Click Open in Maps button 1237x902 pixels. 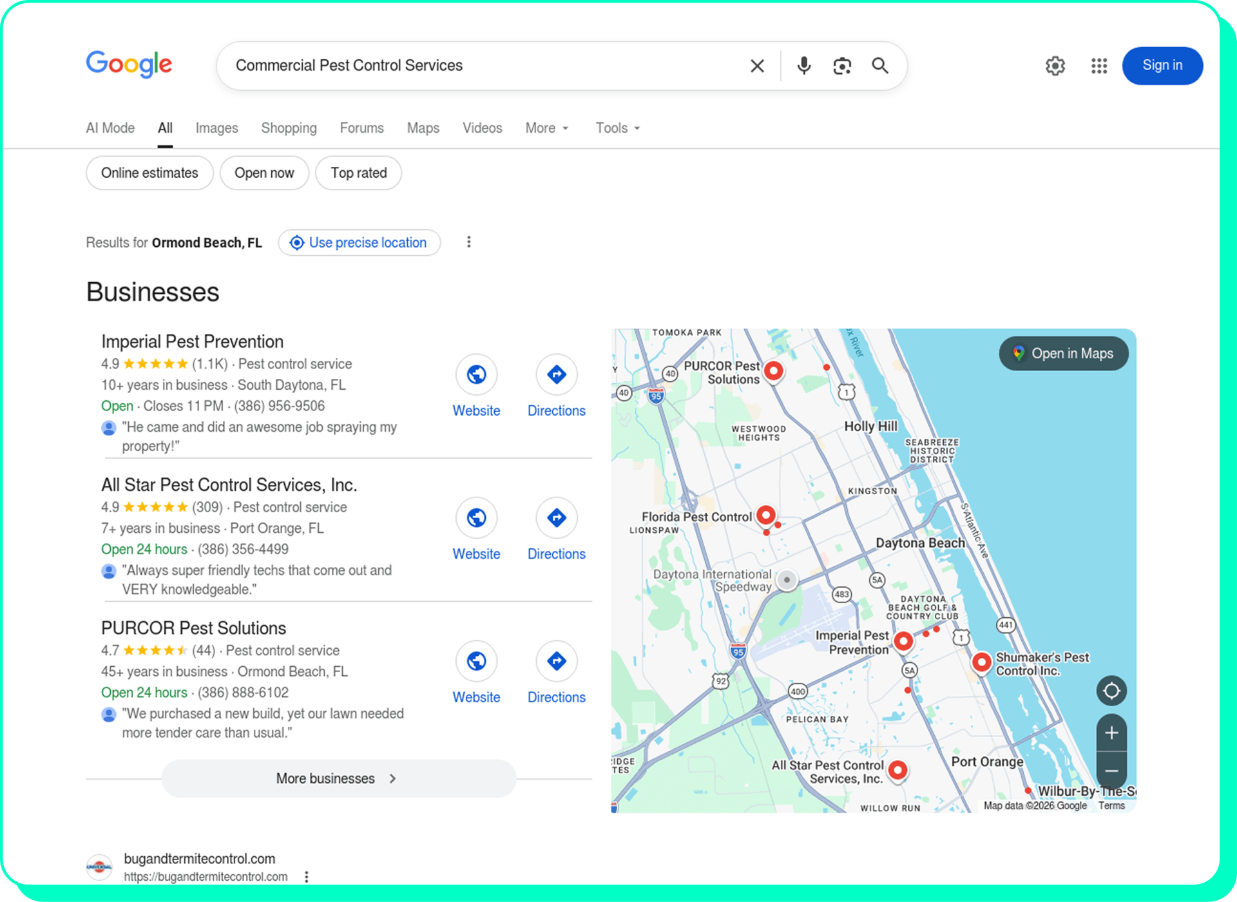[1064, 353]
